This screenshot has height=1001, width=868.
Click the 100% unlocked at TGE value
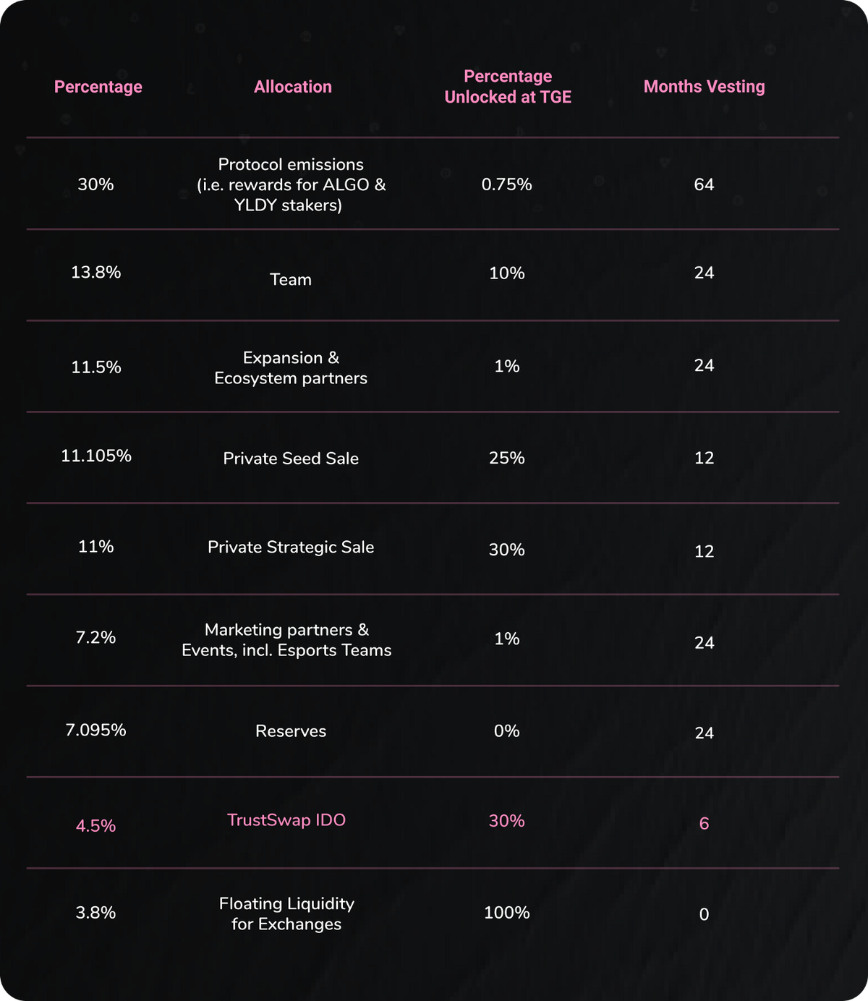tap(507, 913)
